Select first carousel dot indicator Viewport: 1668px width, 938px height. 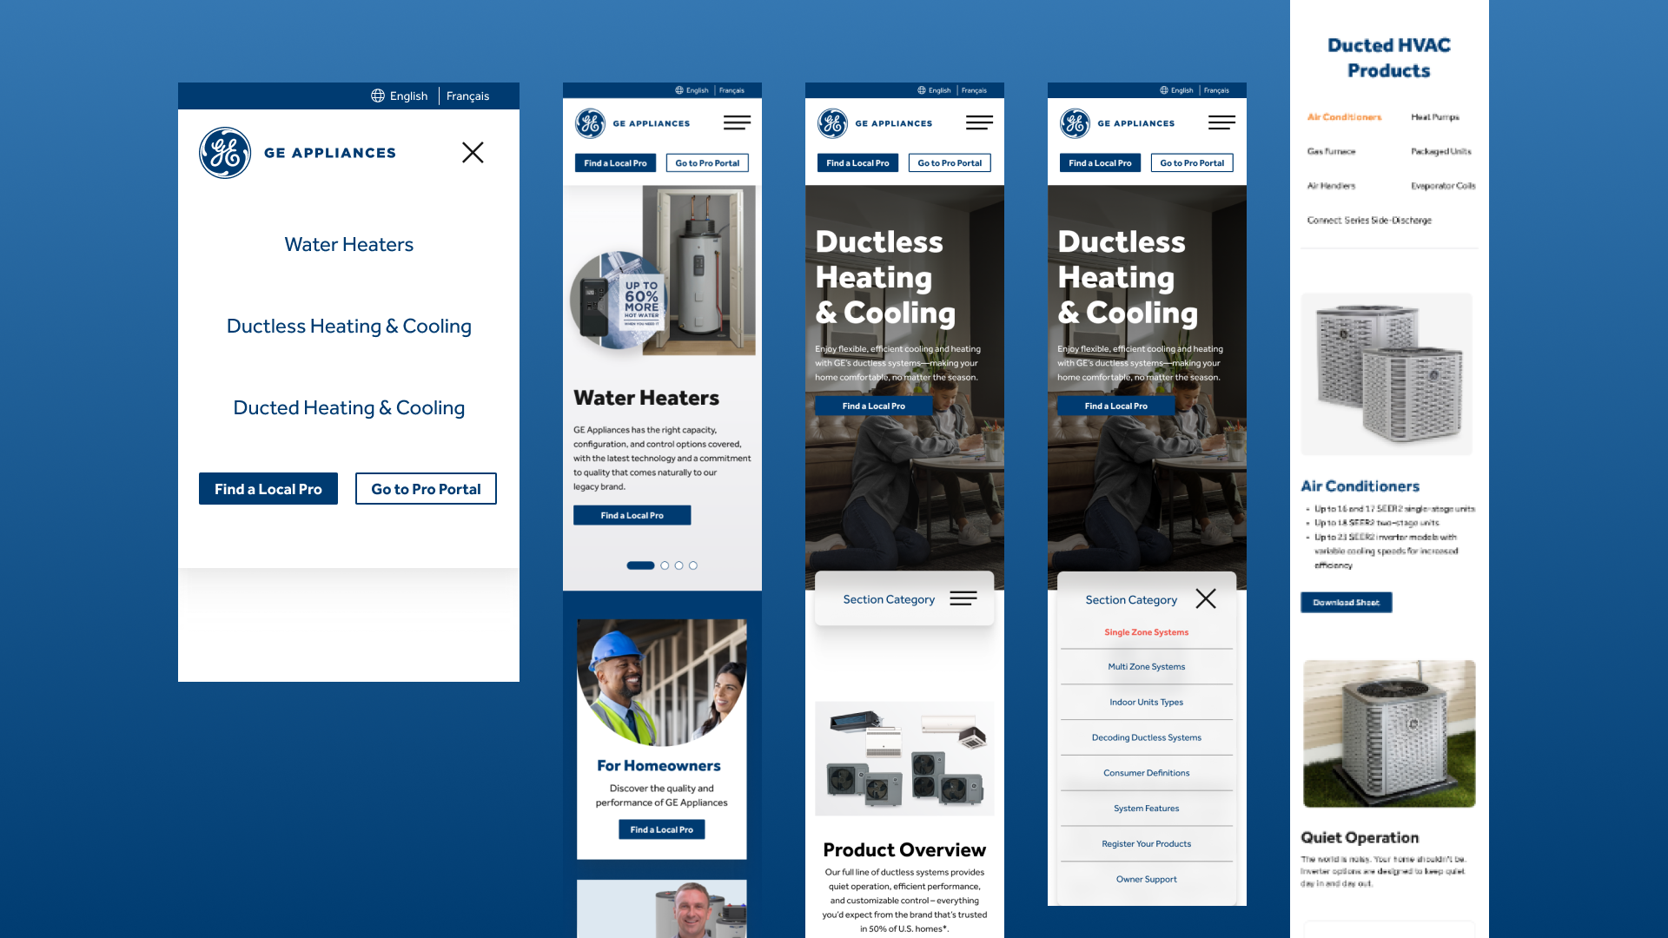coord(640,565)
